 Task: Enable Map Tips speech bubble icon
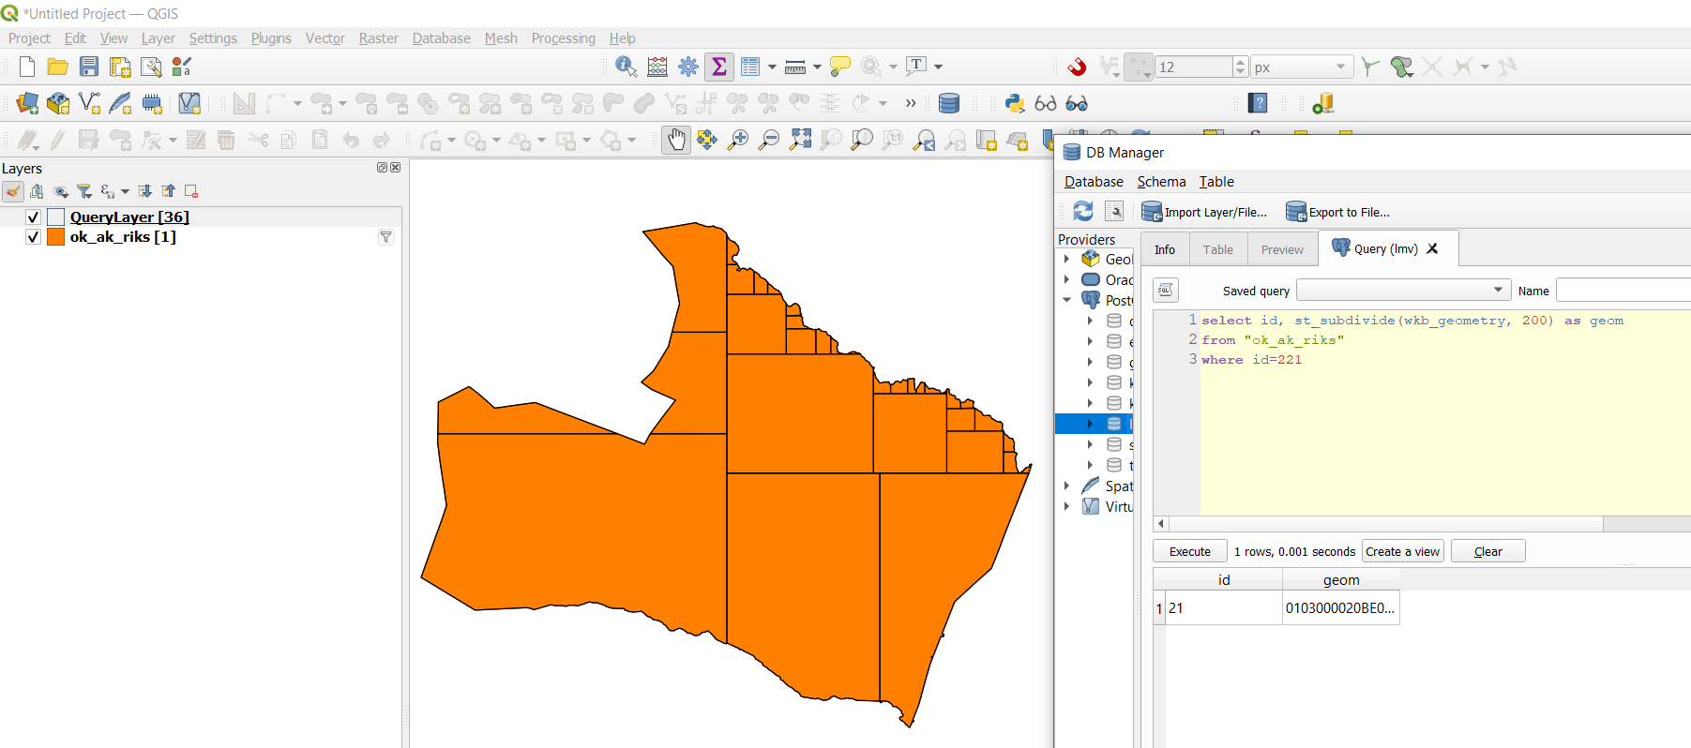[840, 67]
